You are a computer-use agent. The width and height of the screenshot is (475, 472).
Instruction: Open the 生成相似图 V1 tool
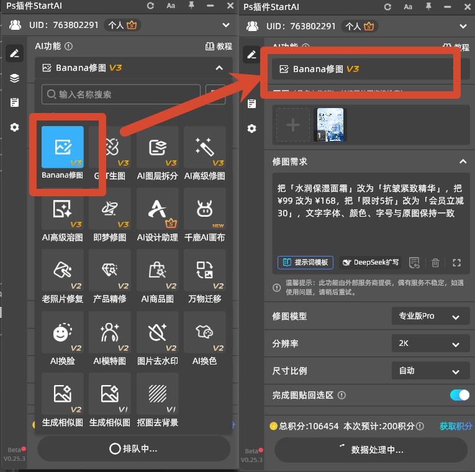110,394
